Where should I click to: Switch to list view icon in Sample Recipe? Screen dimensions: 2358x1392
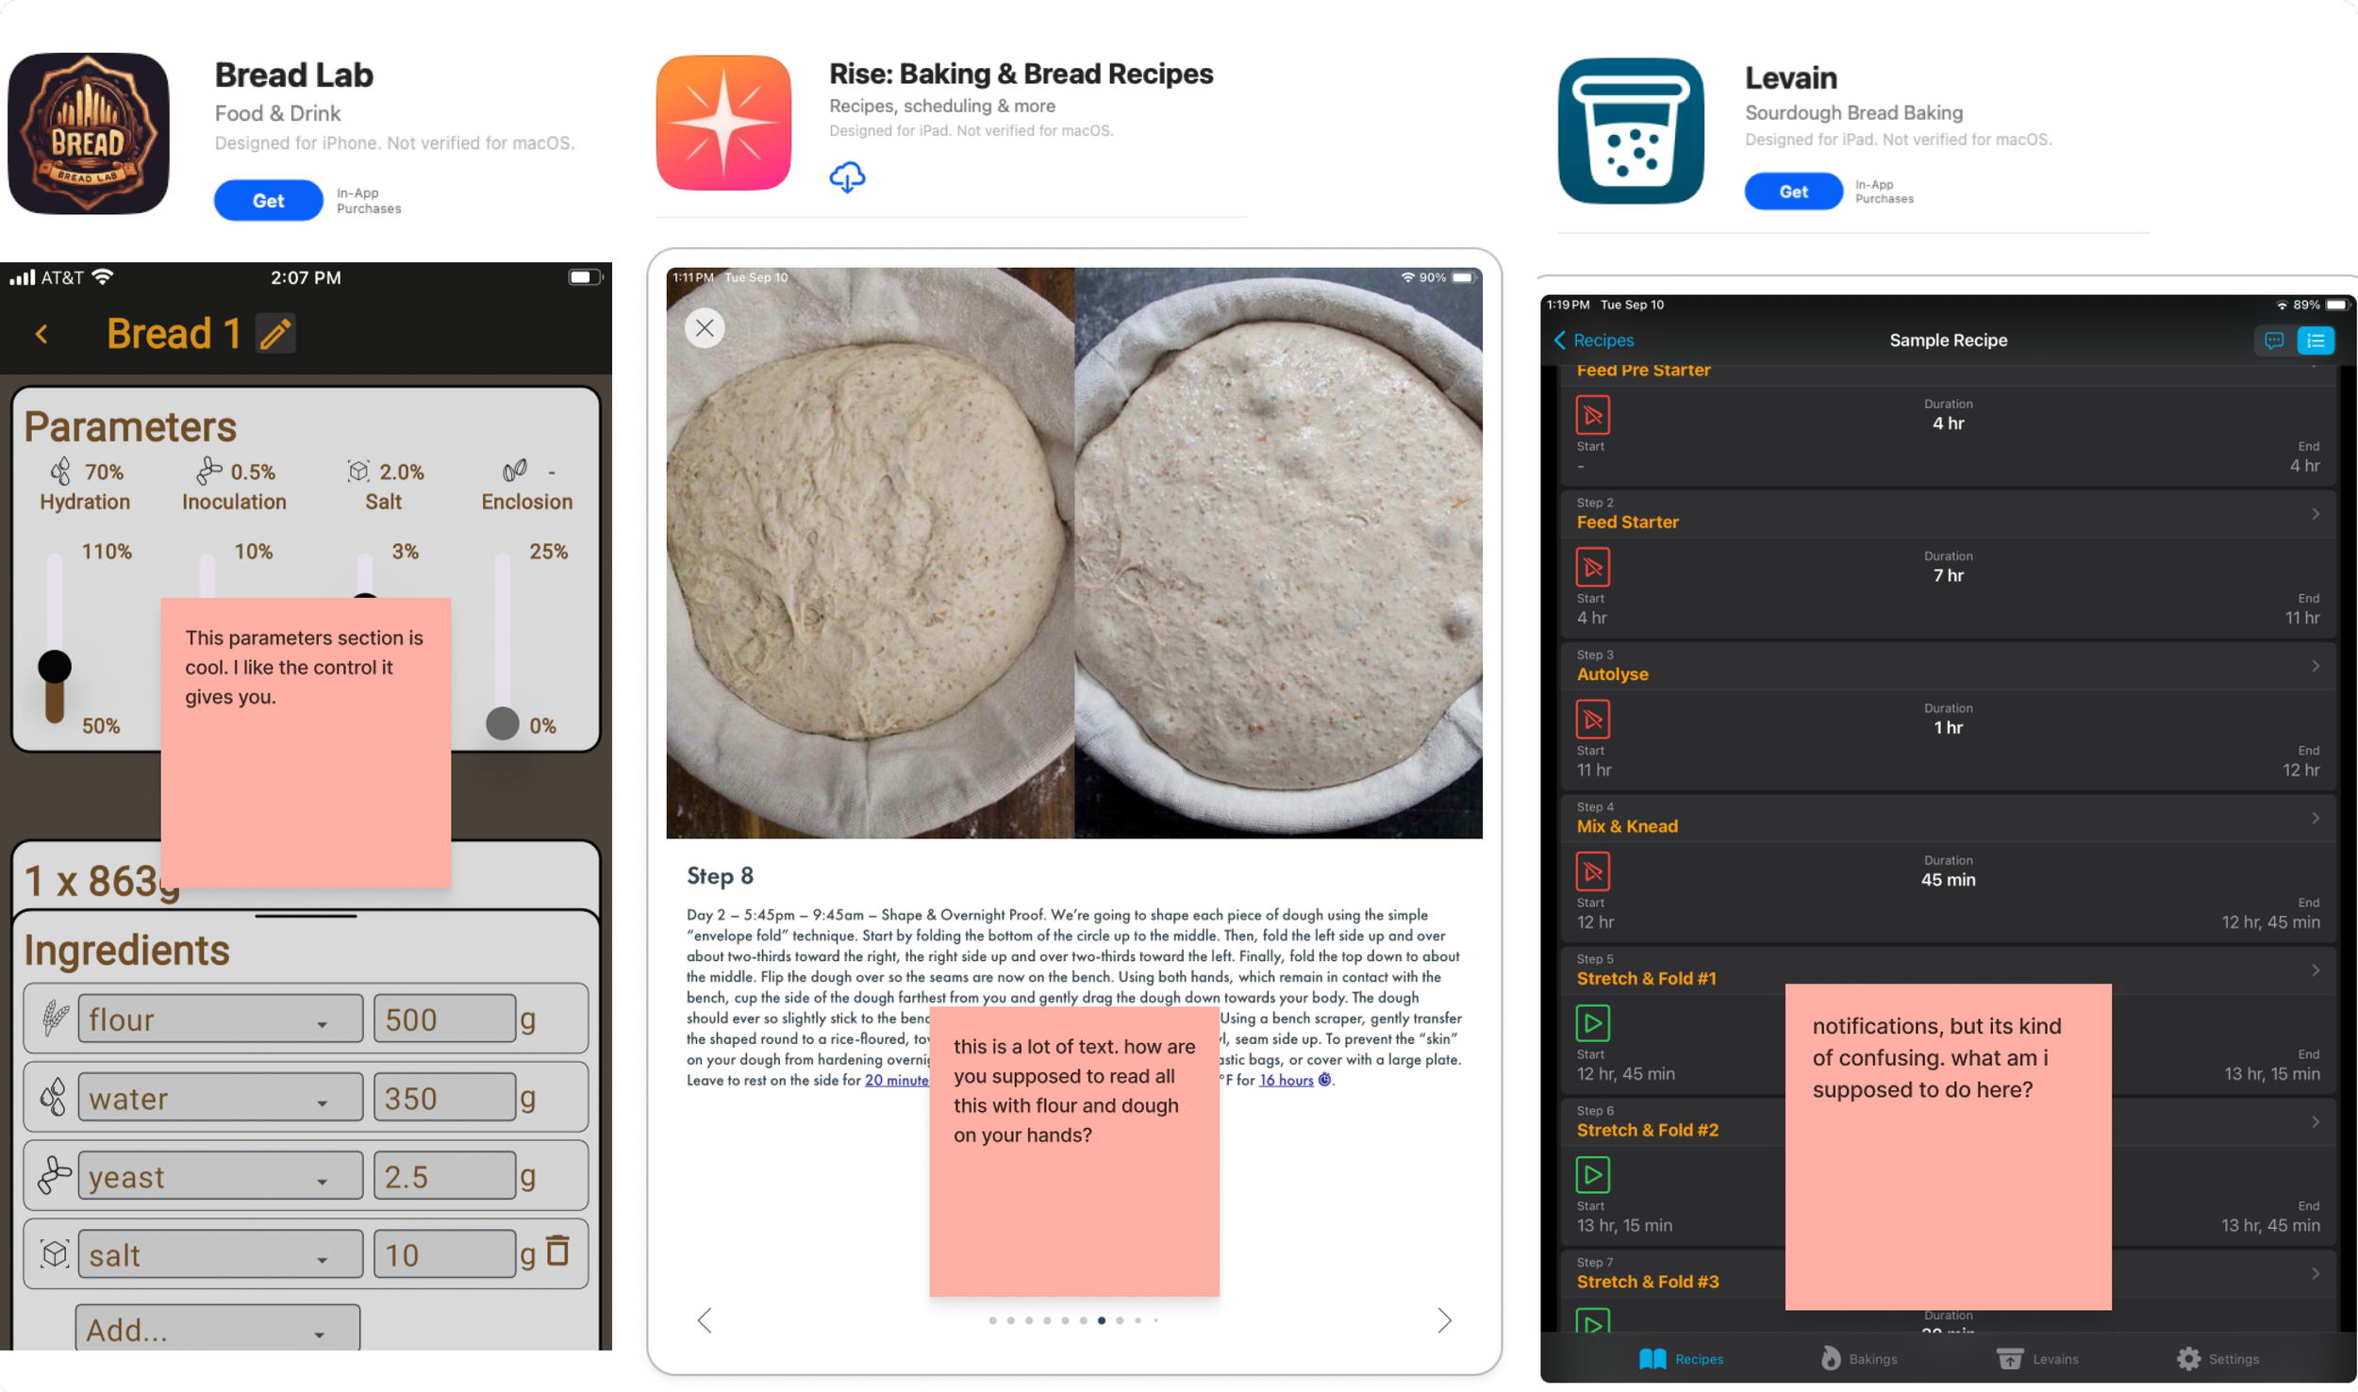click(x=2316, y=340)
